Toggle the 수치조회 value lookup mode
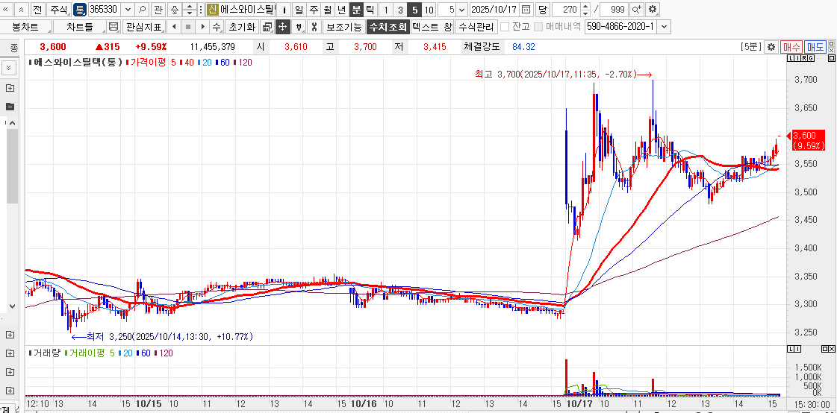Screen dimensions: 837x413 (x=388, y=27)
